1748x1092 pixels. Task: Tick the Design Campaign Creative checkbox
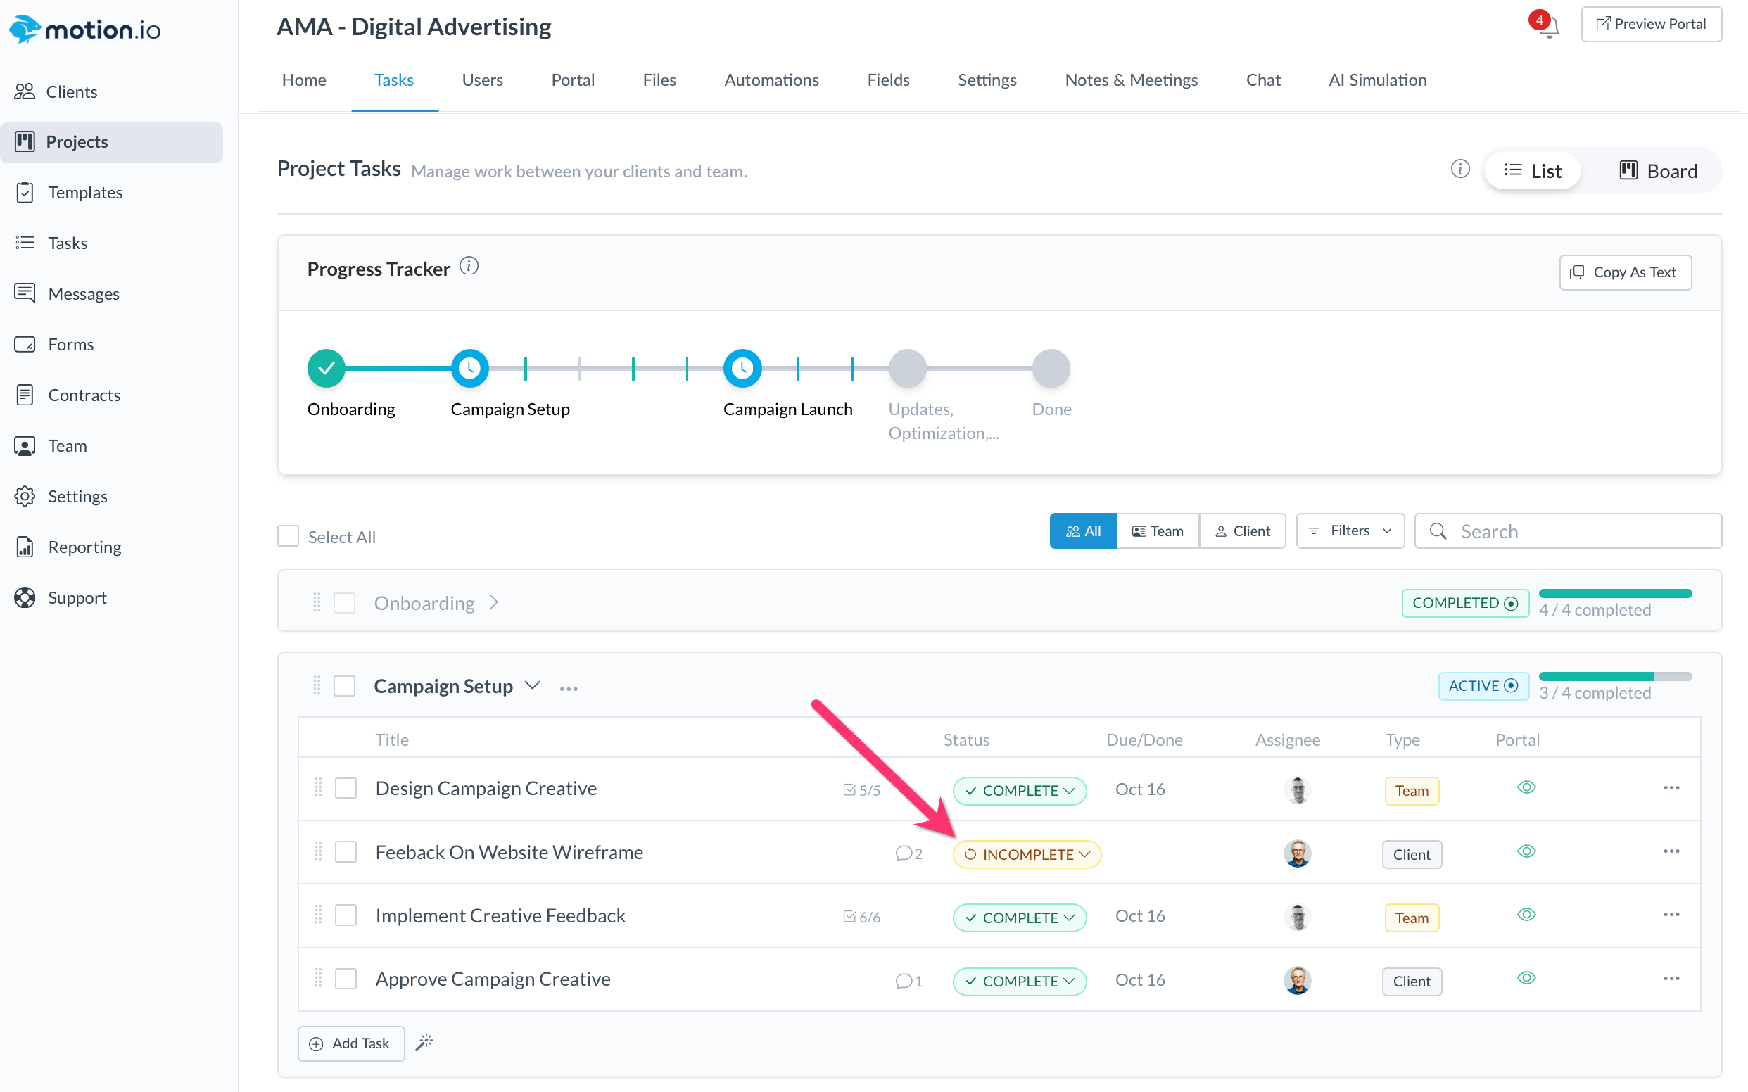(346, 788)
